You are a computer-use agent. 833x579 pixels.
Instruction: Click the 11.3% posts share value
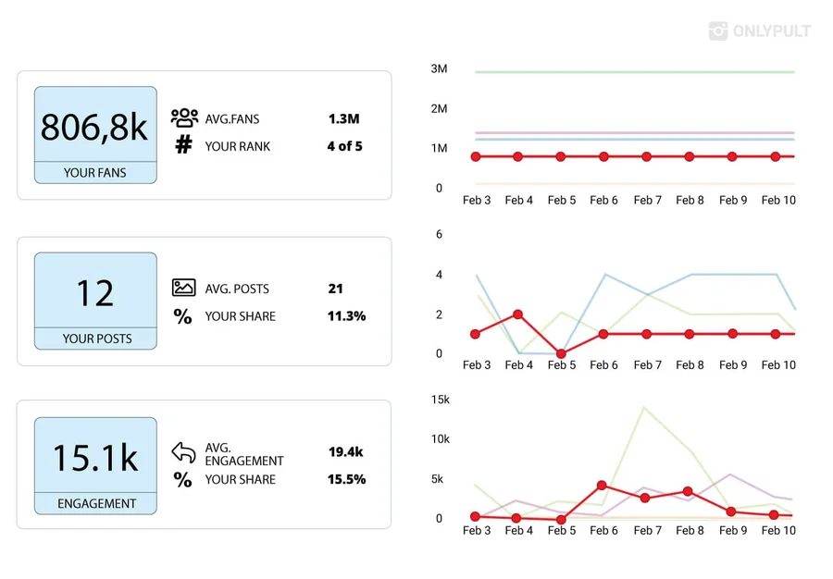(x=346, y=316)
